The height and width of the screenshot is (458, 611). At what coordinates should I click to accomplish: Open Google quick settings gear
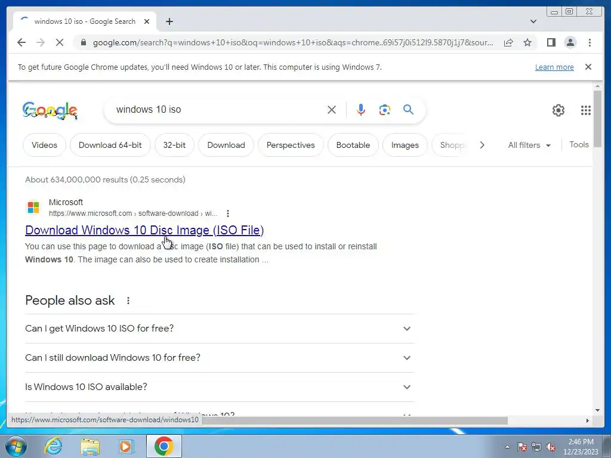[558, 110]
